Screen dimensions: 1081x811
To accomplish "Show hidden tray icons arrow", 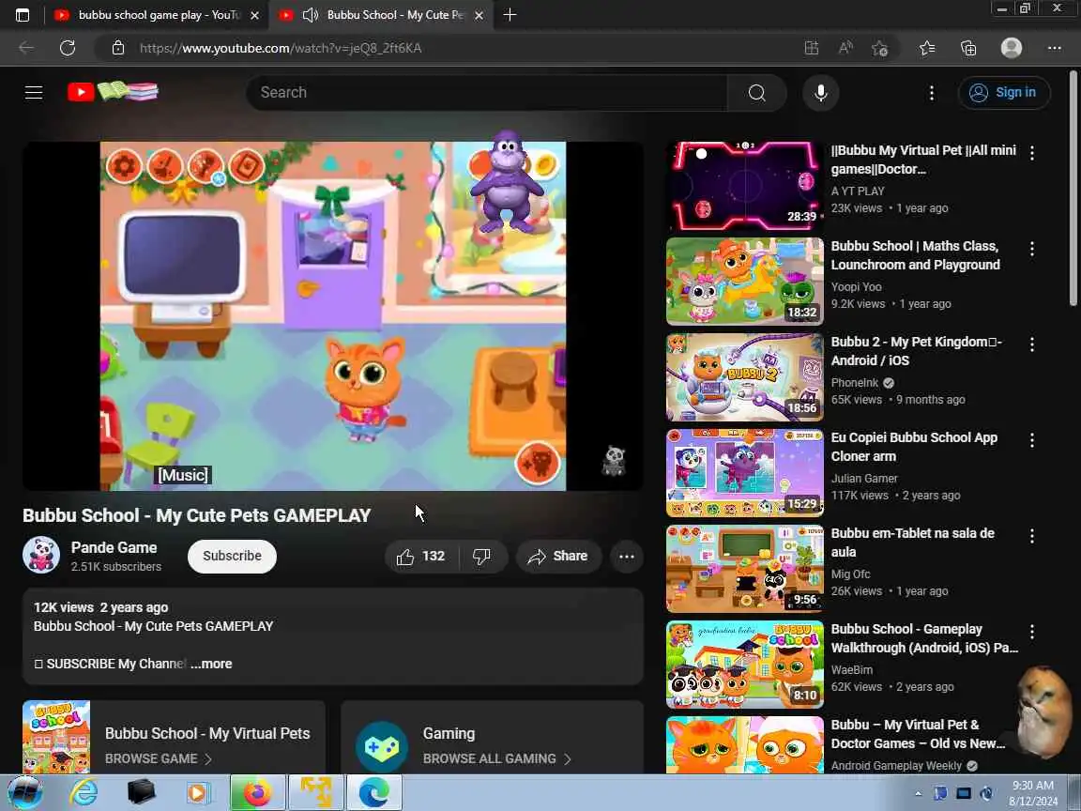I will pos(919,794).
